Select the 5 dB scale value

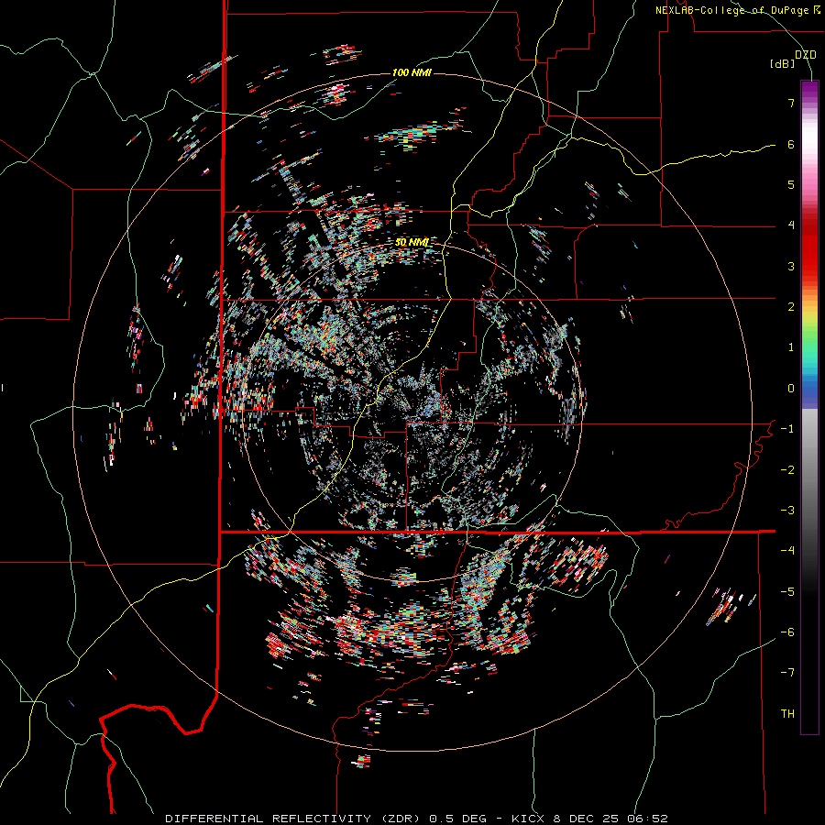pos(791,184)
